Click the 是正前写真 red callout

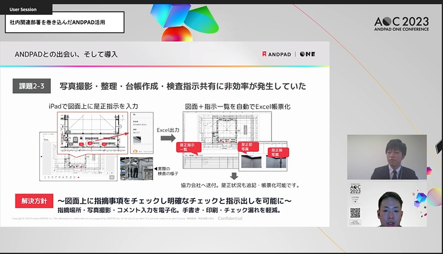tap(248, 146)
